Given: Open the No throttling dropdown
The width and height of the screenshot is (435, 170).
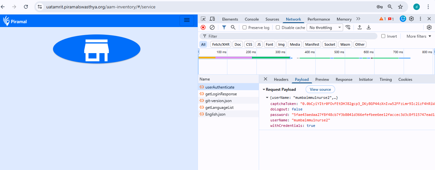Looking at the screenshot, I should pos(324,28).
